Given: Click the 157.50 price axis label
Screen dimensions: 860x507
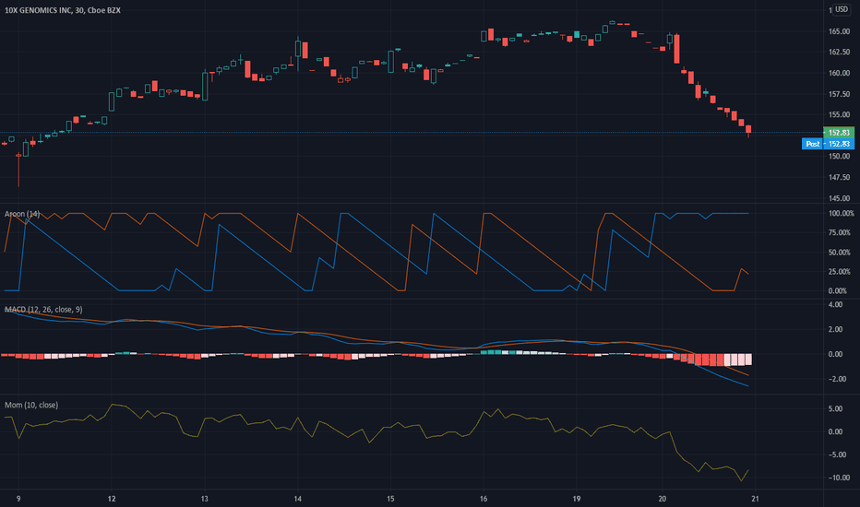Looking at the screenshot, I should [839, 94].
